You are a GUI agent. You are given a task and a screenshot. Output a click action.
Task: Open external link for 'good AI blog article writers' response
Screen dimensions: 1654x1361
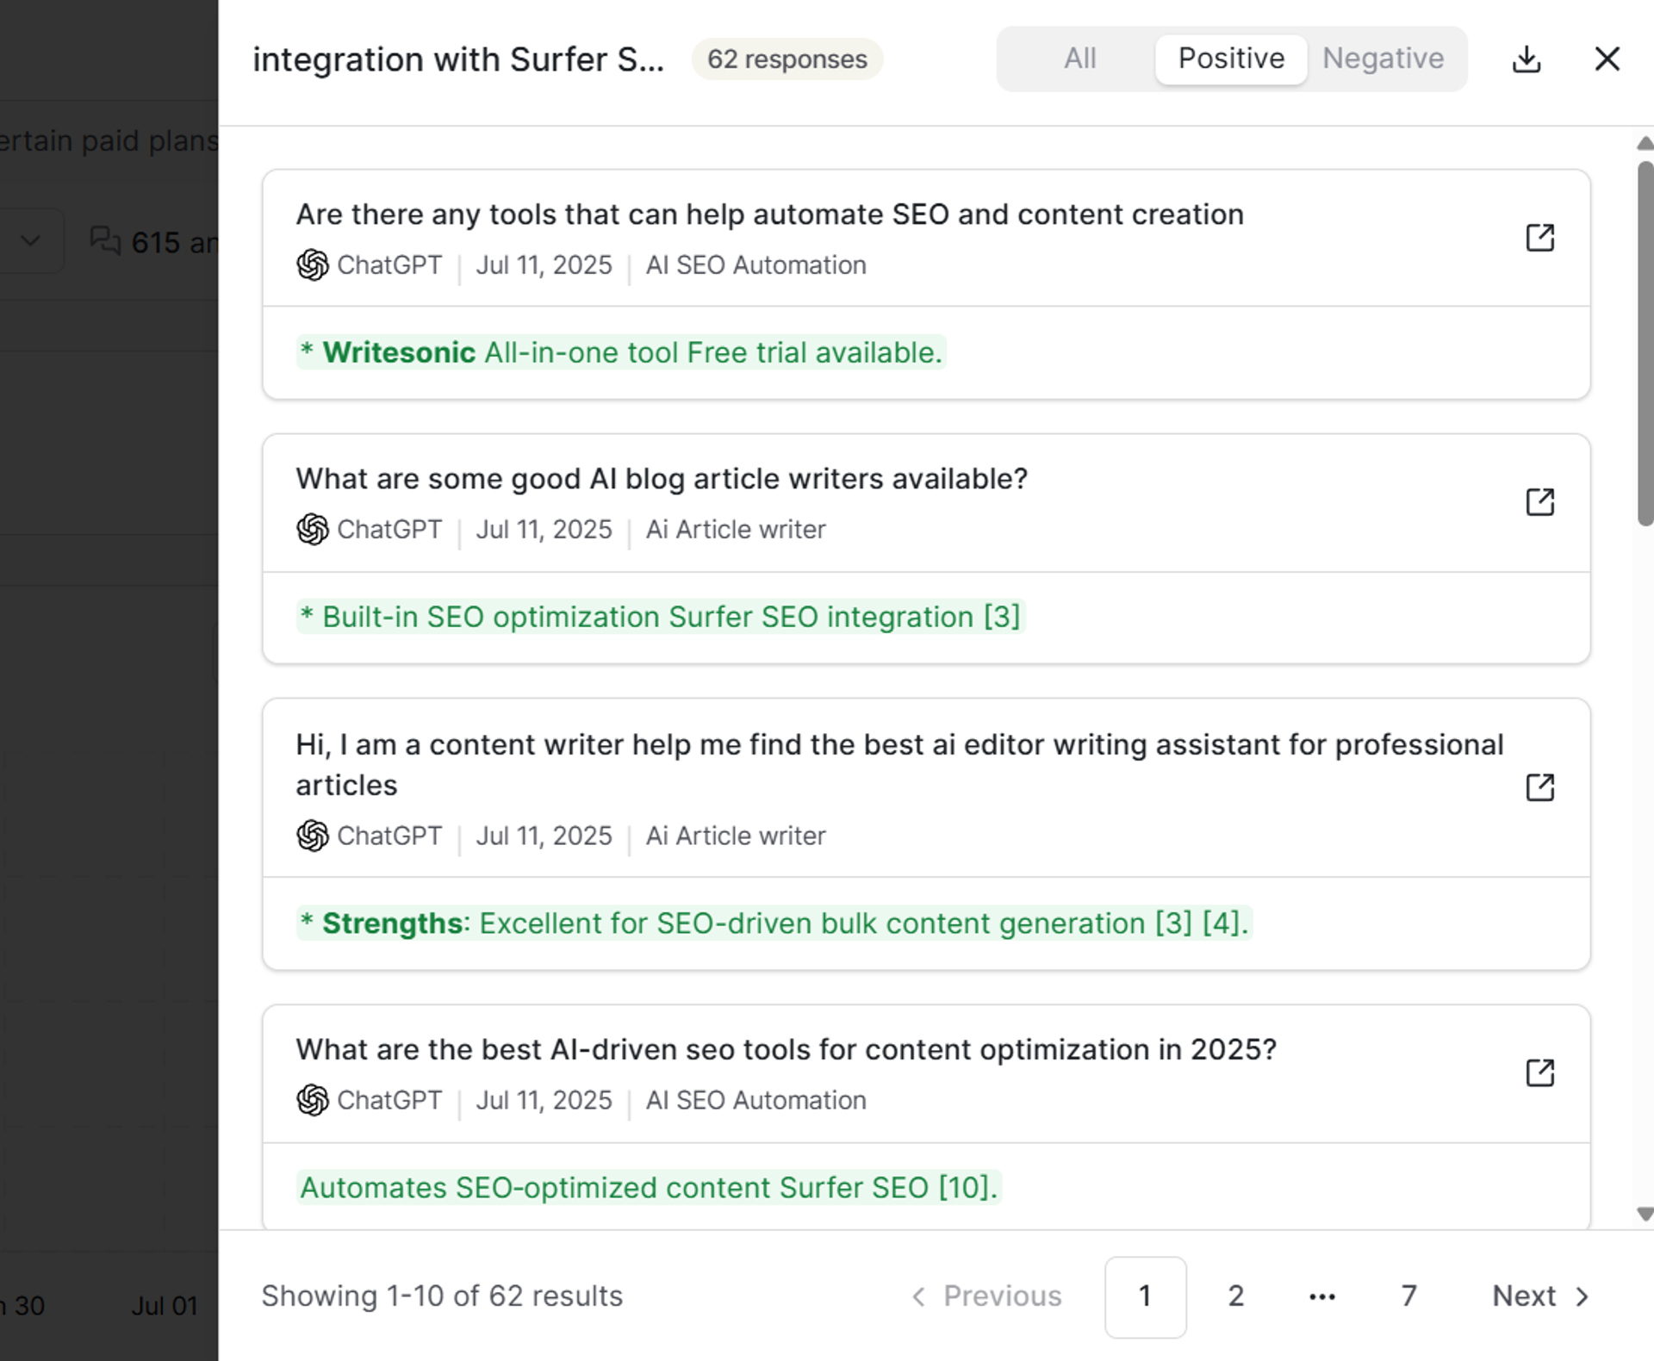click(x=1540, y=502)
